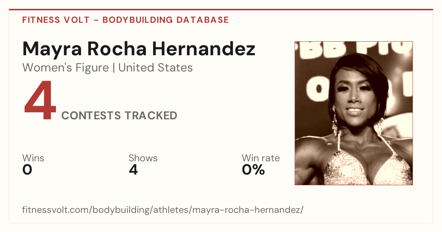Click the Shows stat label
Viewport: 442px width, 232px height.
[x=143, y=158]
